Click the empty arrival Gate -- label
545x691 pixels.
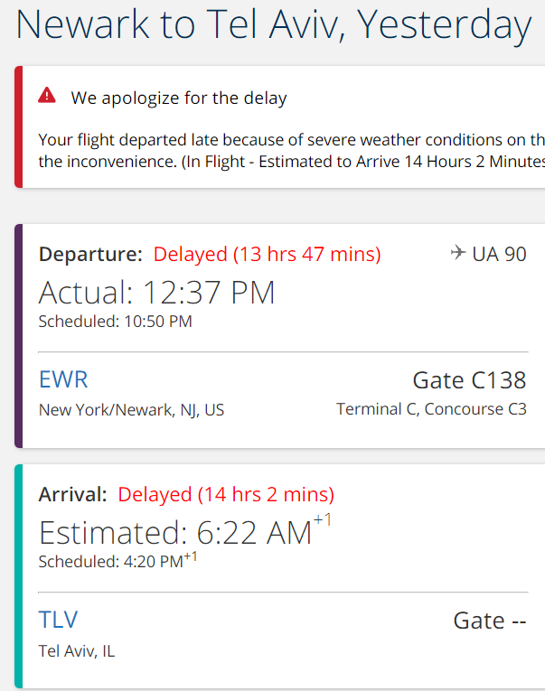click(x=490, y=621)
